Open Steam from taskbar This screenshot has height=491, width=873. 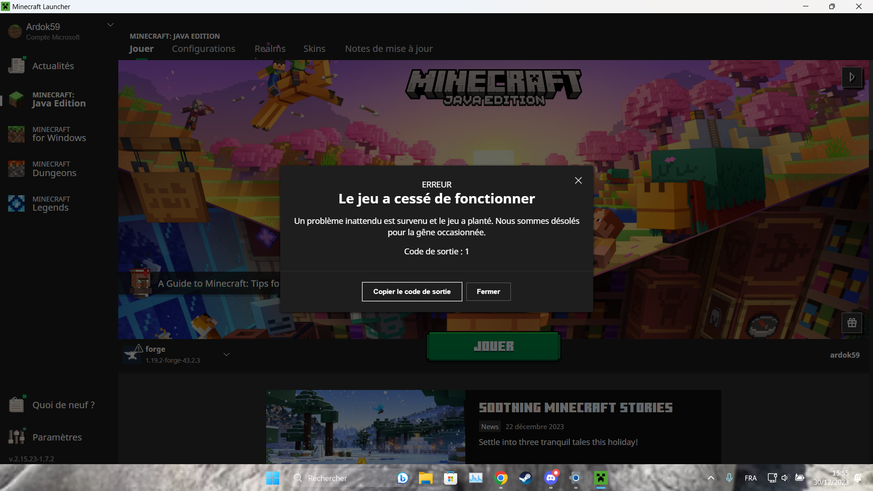(x=525, y=478)
